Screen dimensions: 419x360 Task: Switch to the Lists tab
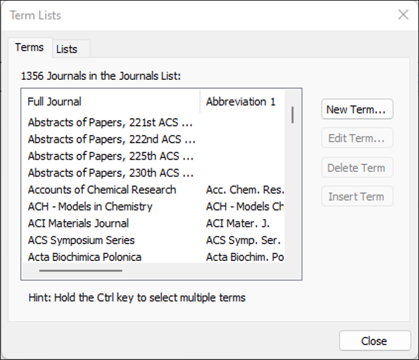point(67,49)
